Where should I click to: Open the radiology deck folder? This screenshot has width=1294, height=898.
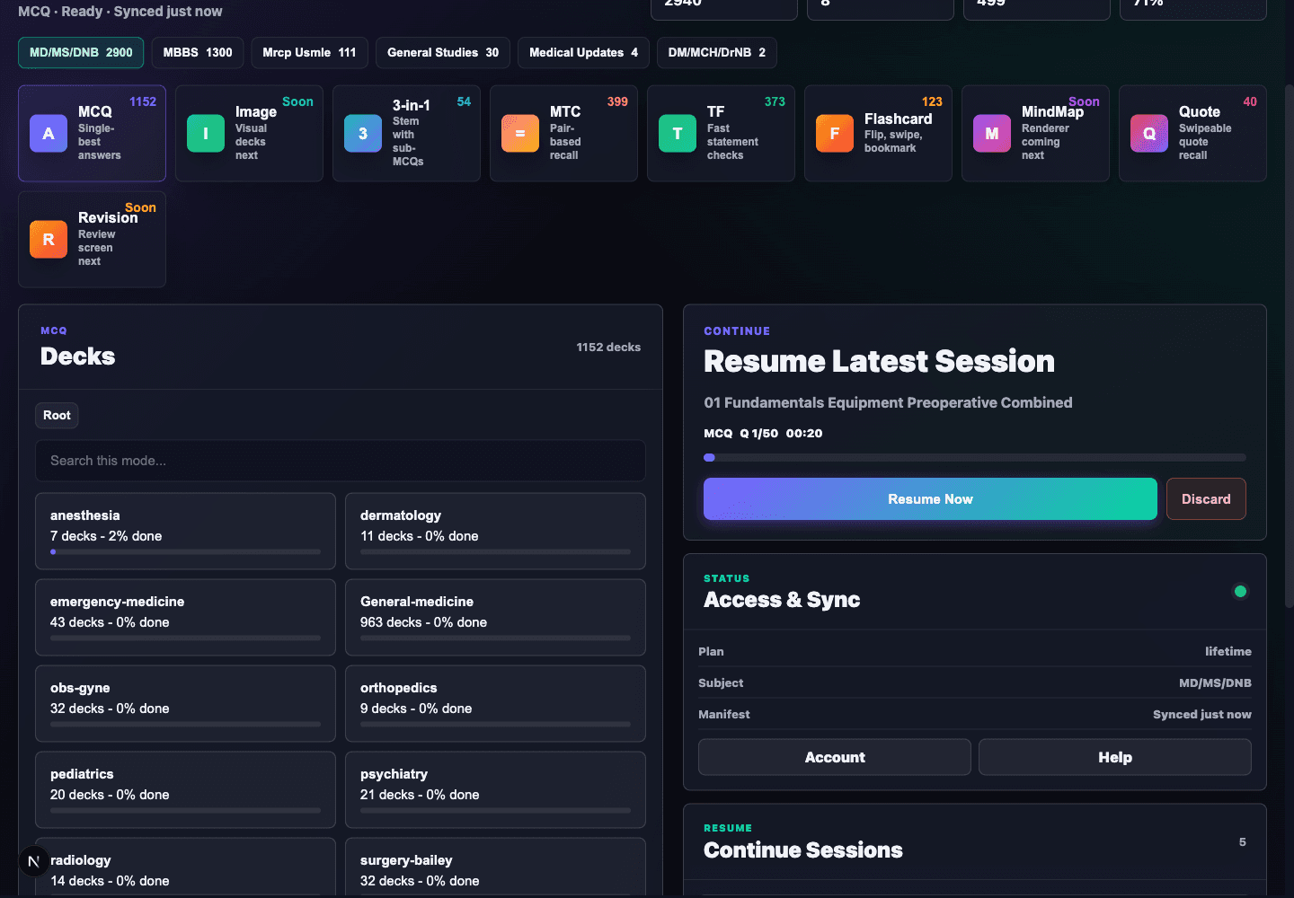(185, 867)
